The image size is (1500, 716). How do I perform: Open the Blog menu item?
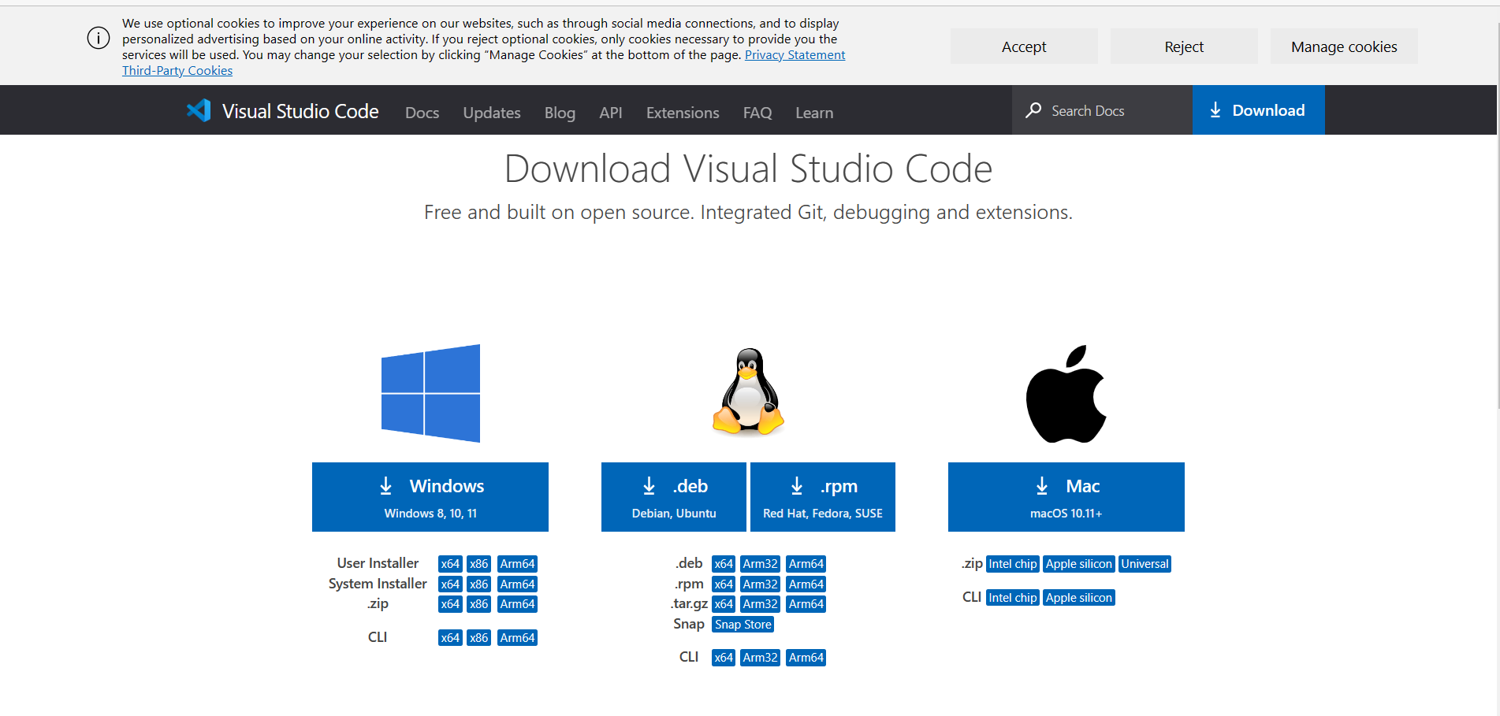(560, 113)
